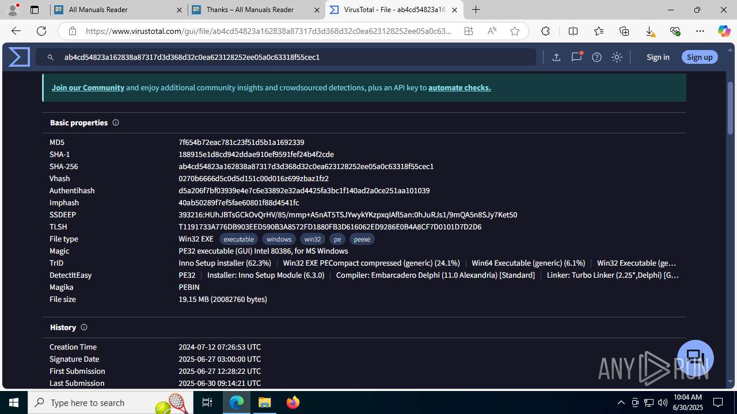Click the executable file type tag

238,239
